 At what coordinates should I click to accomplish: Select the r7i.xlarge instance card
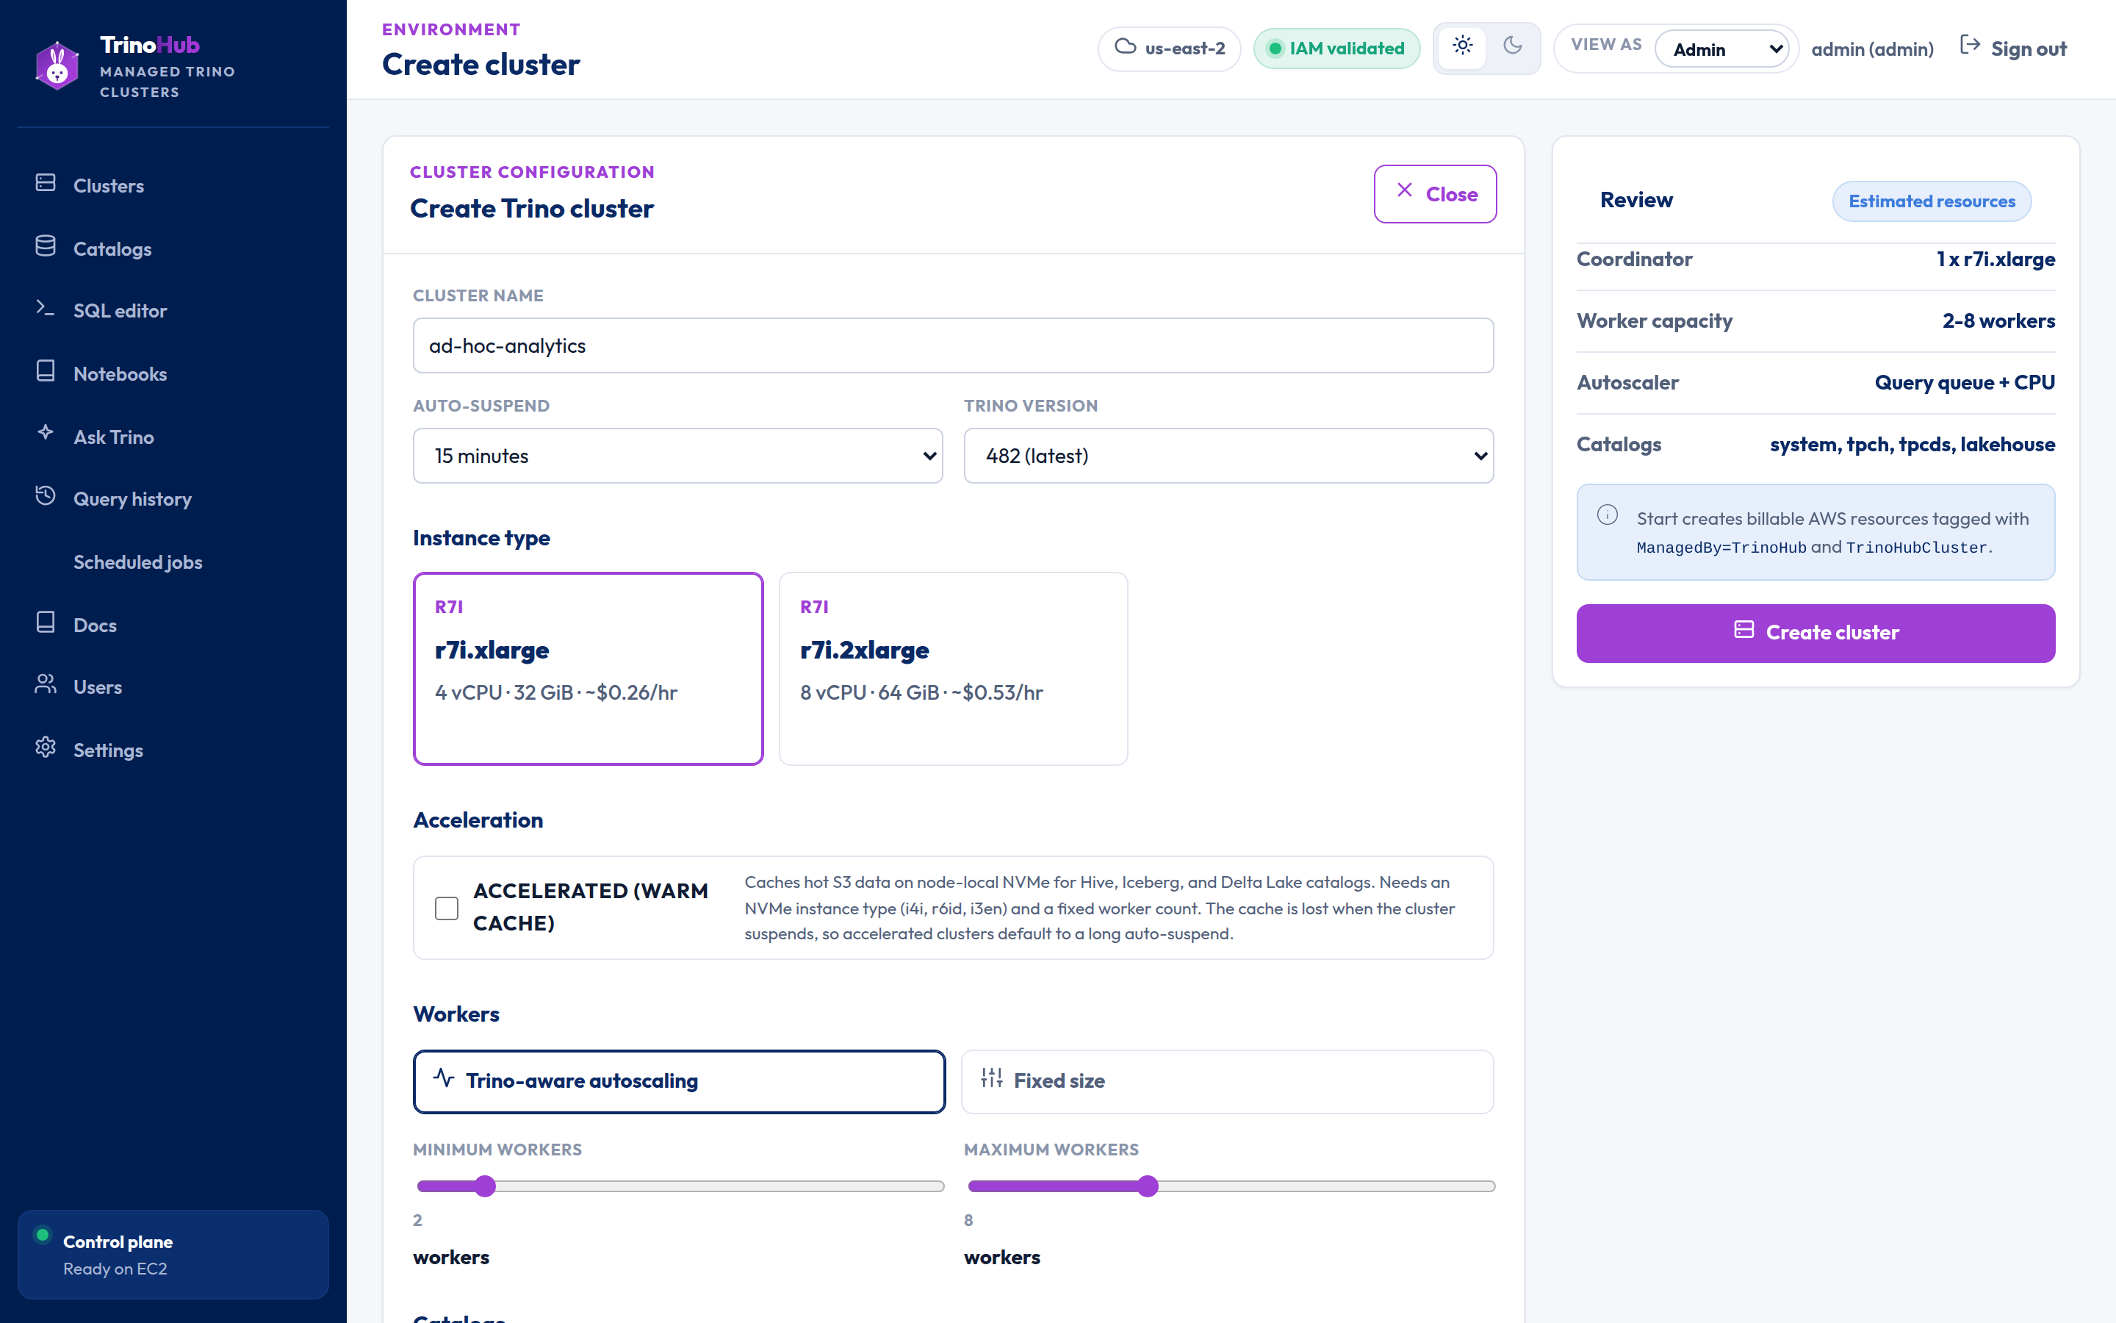[x=589, y=670]
